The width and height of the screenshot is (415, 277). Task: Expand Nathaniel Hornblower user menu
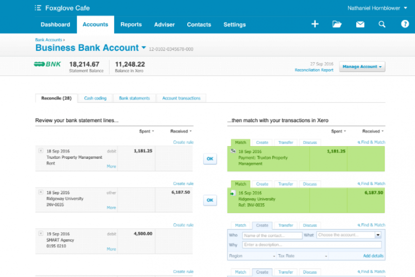click(x=377, y=8)
